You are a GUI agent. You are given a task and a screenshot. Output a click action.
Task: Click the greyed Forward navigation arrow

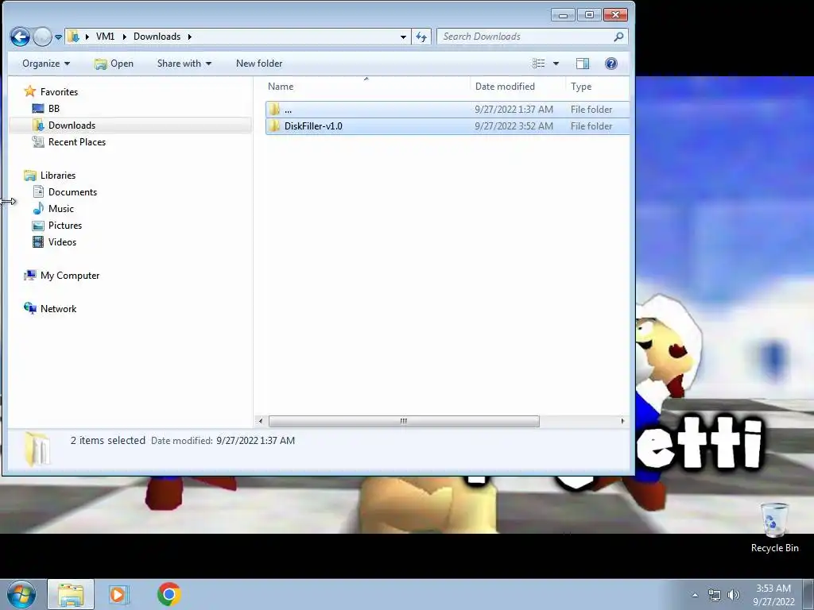click(43, 37)
